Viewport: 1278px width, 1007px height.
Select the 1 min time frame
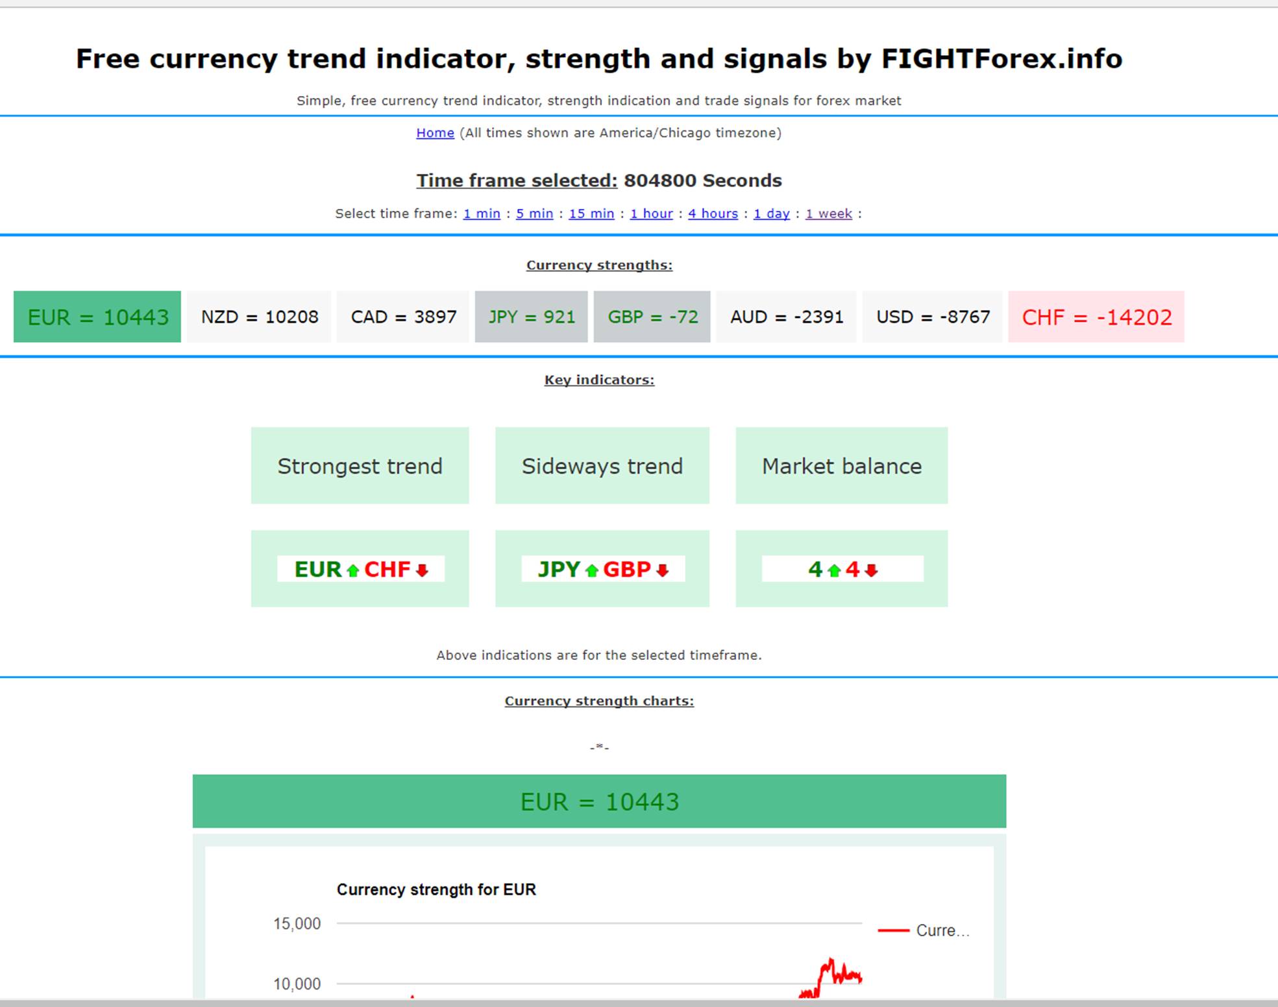tap(482, 213)
